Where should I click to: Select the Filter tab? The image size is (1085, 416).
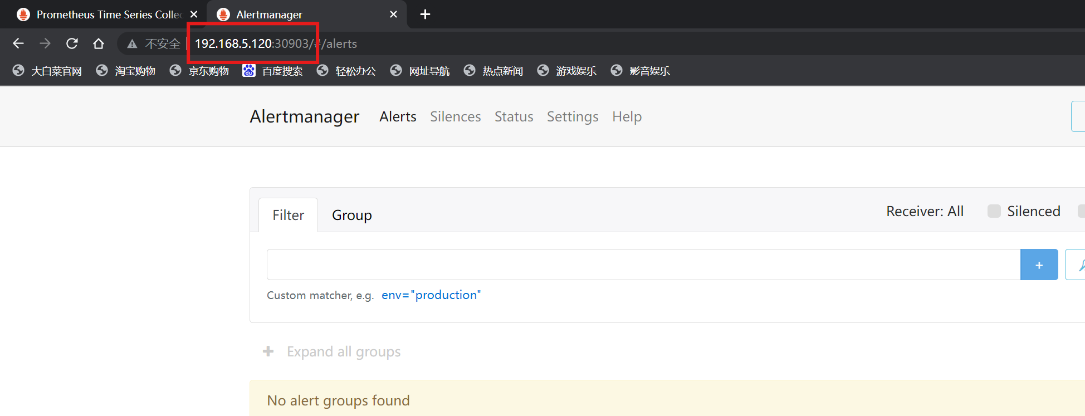click(289, 215)
